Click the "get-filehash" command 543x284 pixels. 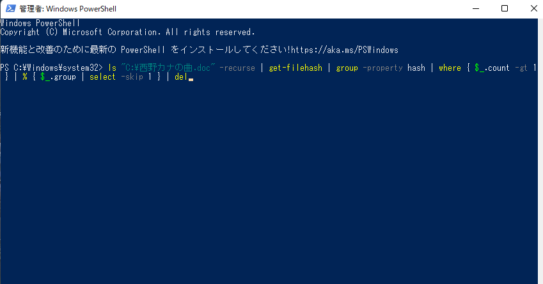click(295, 68)
